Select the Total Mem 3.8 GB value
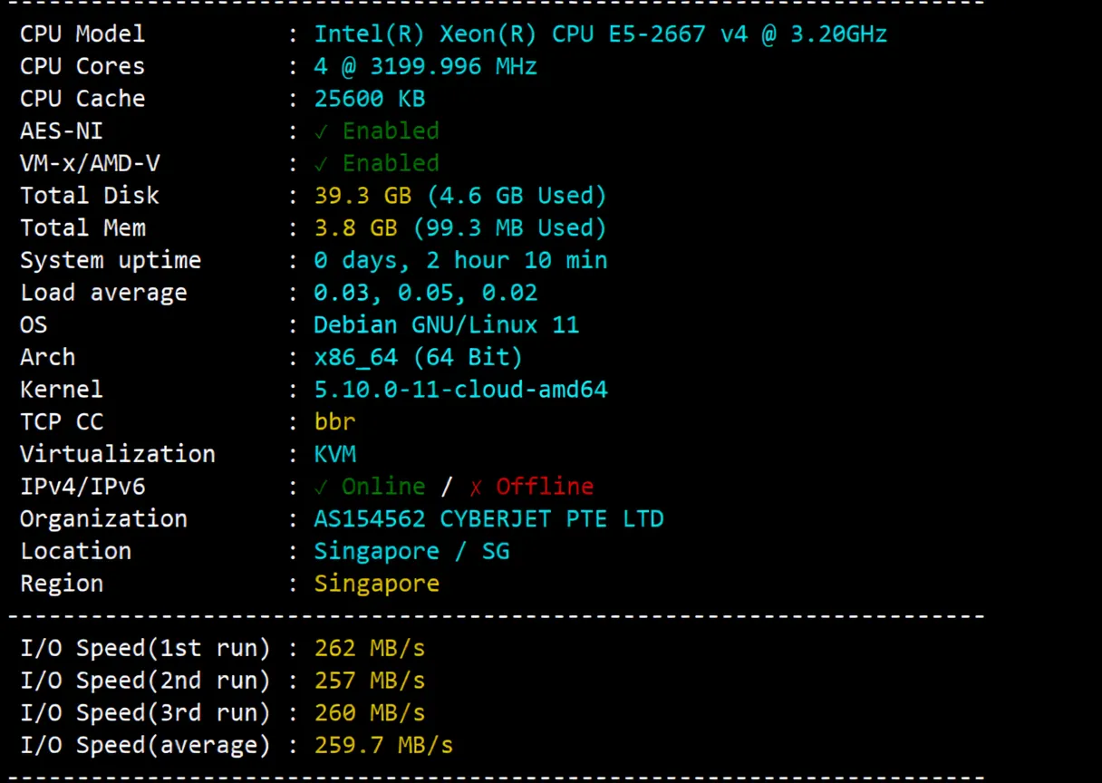The width and height of the screenshot is (1102, 783). [460, 227]
